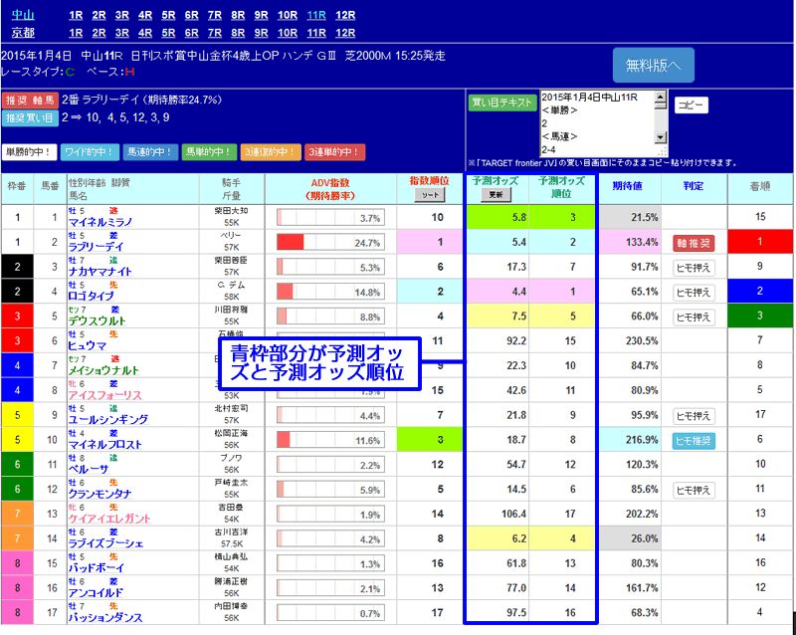Select 中山 1R race link
The width and height of the screenshot is (796, 635).
click(x=76, y=15)
